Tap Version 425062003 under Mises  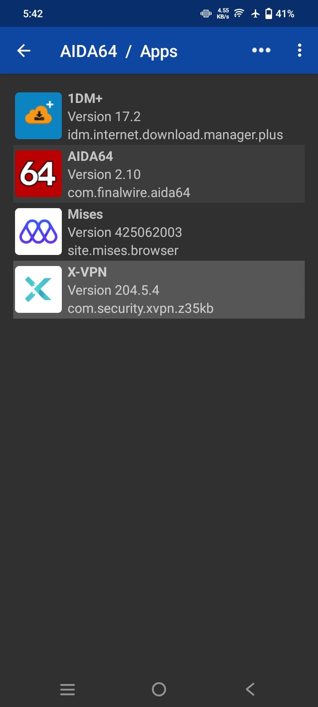tap(125, 232)
